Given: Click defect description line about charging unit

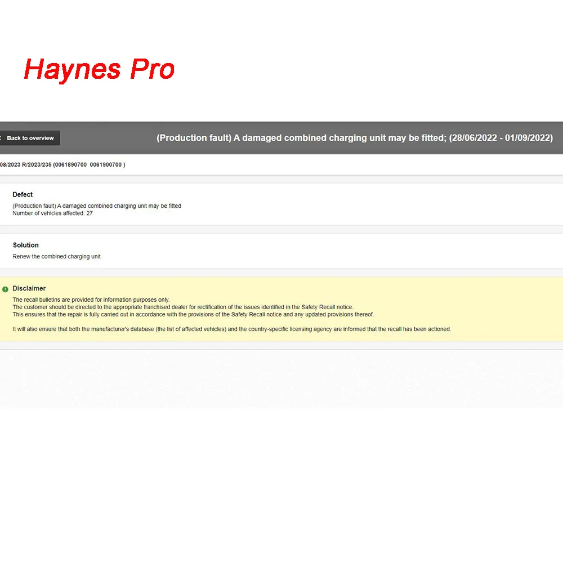Looking at the screenshot, I should coord(97,205).
